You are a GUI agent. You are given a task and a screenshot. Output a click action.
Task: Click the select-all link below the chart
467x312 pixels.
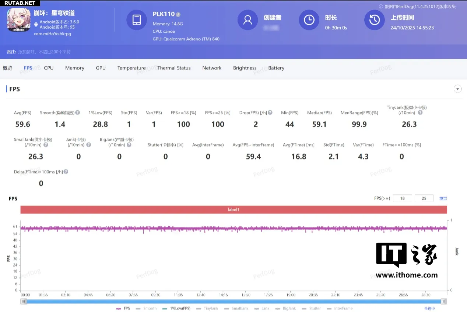(429, 308)
